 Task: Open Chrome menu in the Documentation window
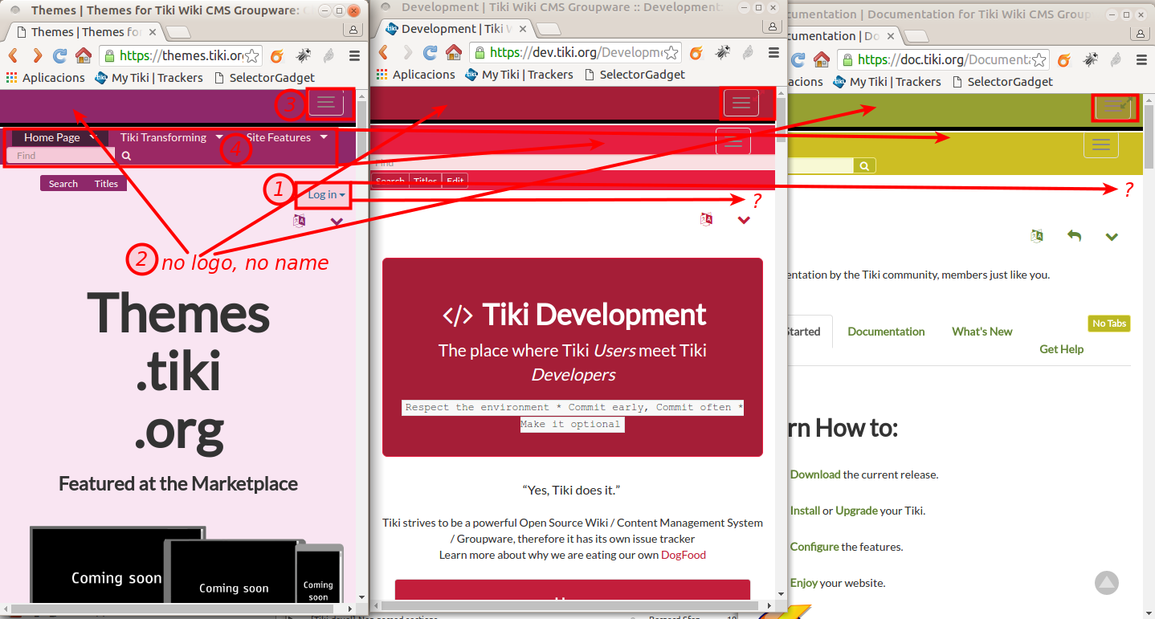1141,59
